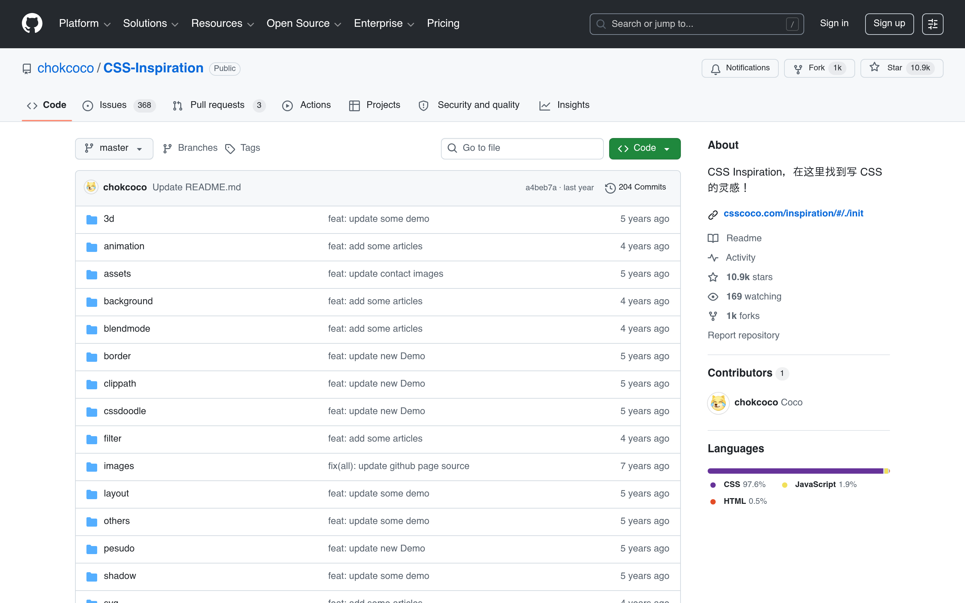
Task: Click the header settings sliders icon
Action: click(x=932, y=24)
